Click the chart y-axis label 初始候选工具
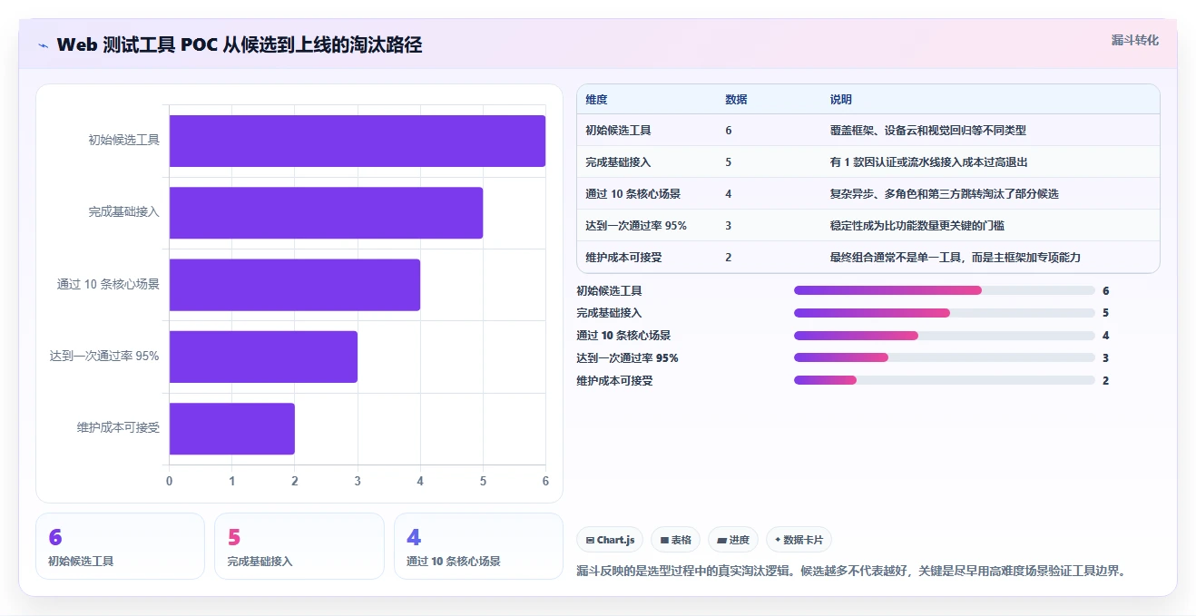This screenshot has height=616, width=1196. pyautogui.click(x=123, y=141)
